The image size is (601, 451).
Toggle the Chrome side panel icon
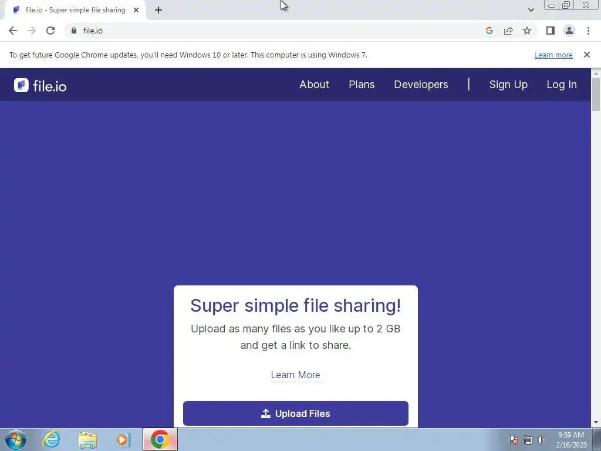[551, 31]
